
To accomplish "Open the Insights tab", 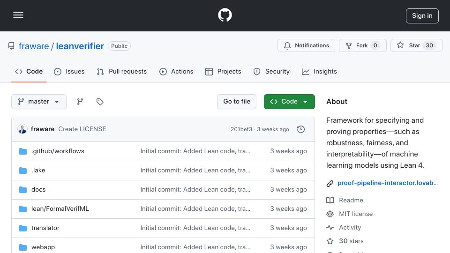I will click(319, 71).
